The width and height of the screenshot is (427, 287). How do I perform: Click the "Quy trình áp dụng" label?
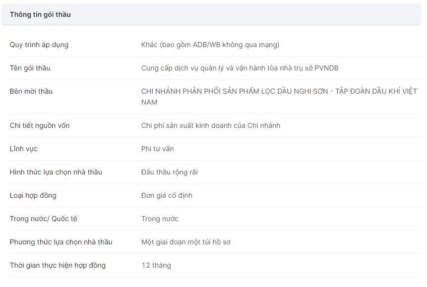[x=39, y=45]
